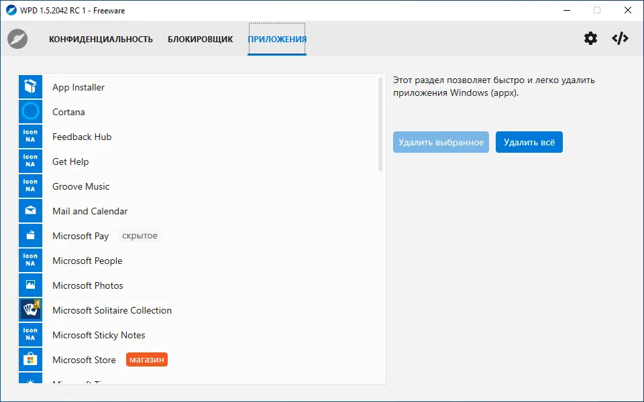Click the App Installer package icon
644x402 pixels.
coord(30,87)
